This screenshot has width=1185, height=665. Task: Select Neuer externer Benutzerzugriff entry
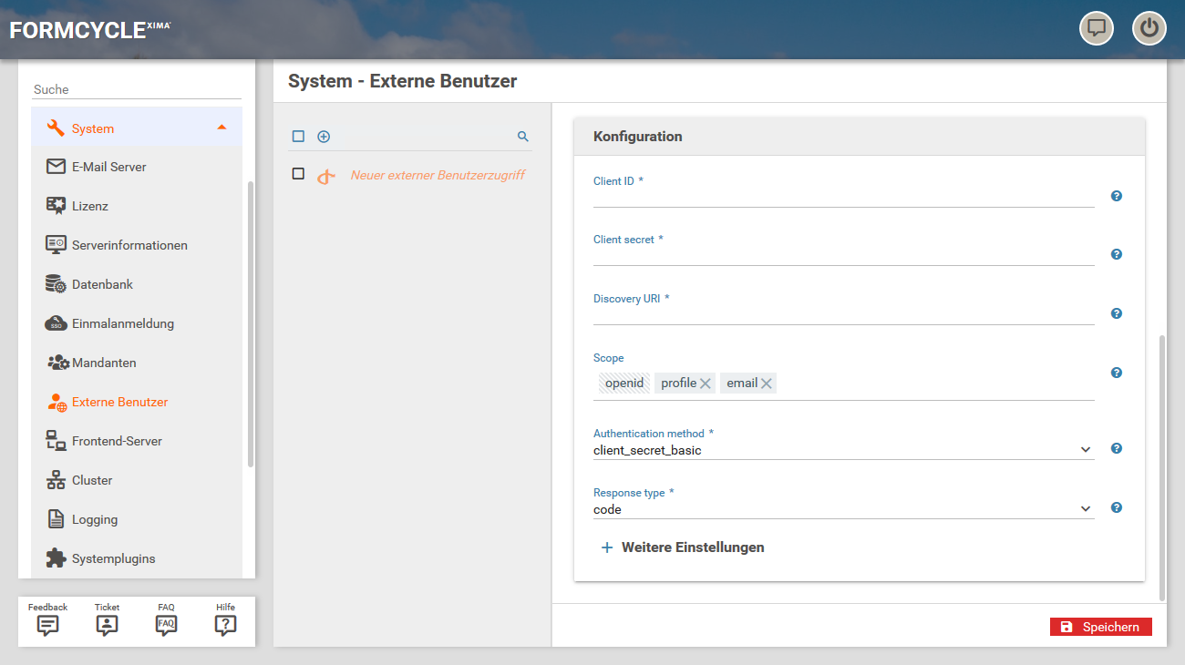point(438,175)
